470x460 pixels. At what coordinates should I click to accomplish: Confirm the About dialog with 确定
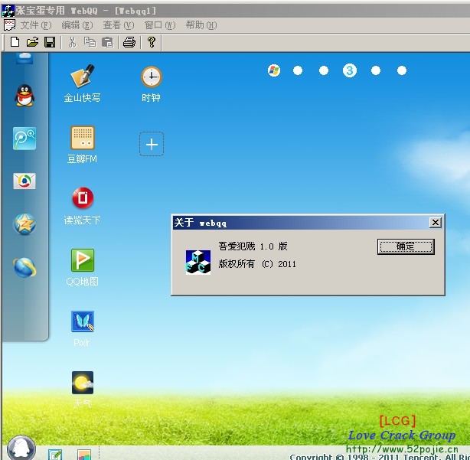(406, 246)
